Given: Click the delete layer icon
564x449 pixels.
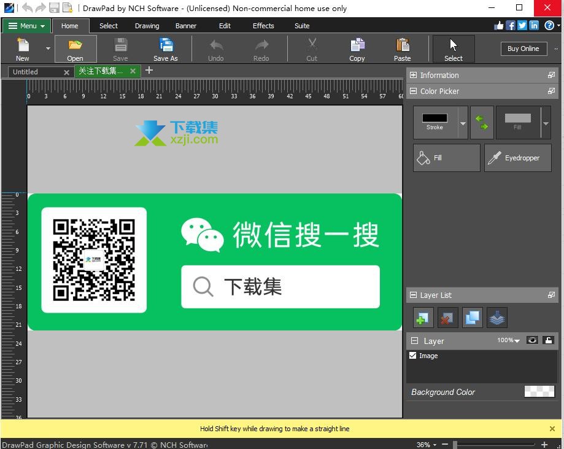Looking at the screenshot, I should (x=448, y=318).
